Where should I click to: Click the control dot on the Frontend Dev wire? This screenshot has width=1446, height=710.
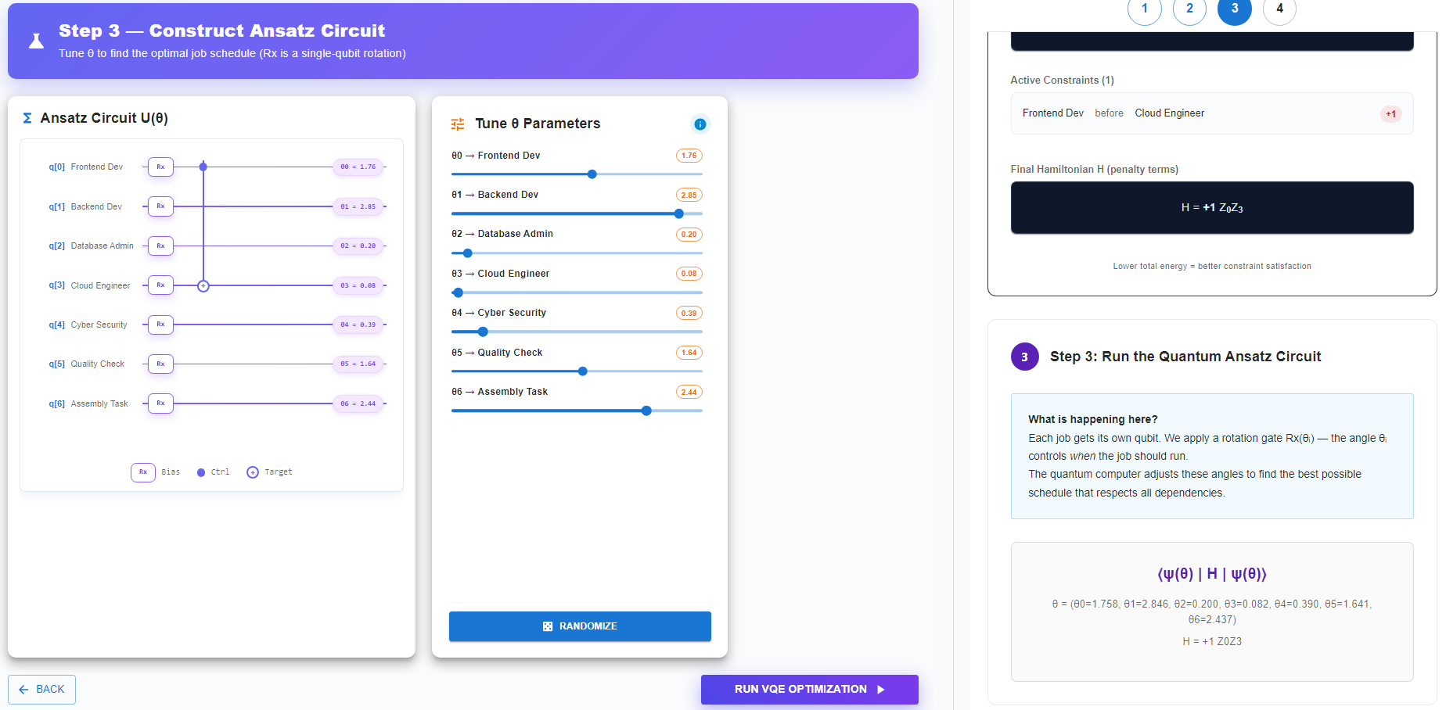tap(203, 167)
